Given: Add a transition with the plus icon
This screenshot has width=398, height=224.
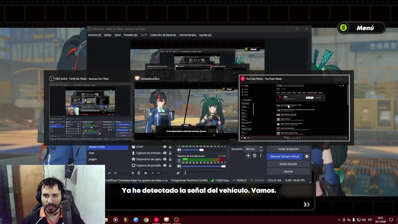Looking at the screenshot, I should pyautogui.click(x=248, y=156).
